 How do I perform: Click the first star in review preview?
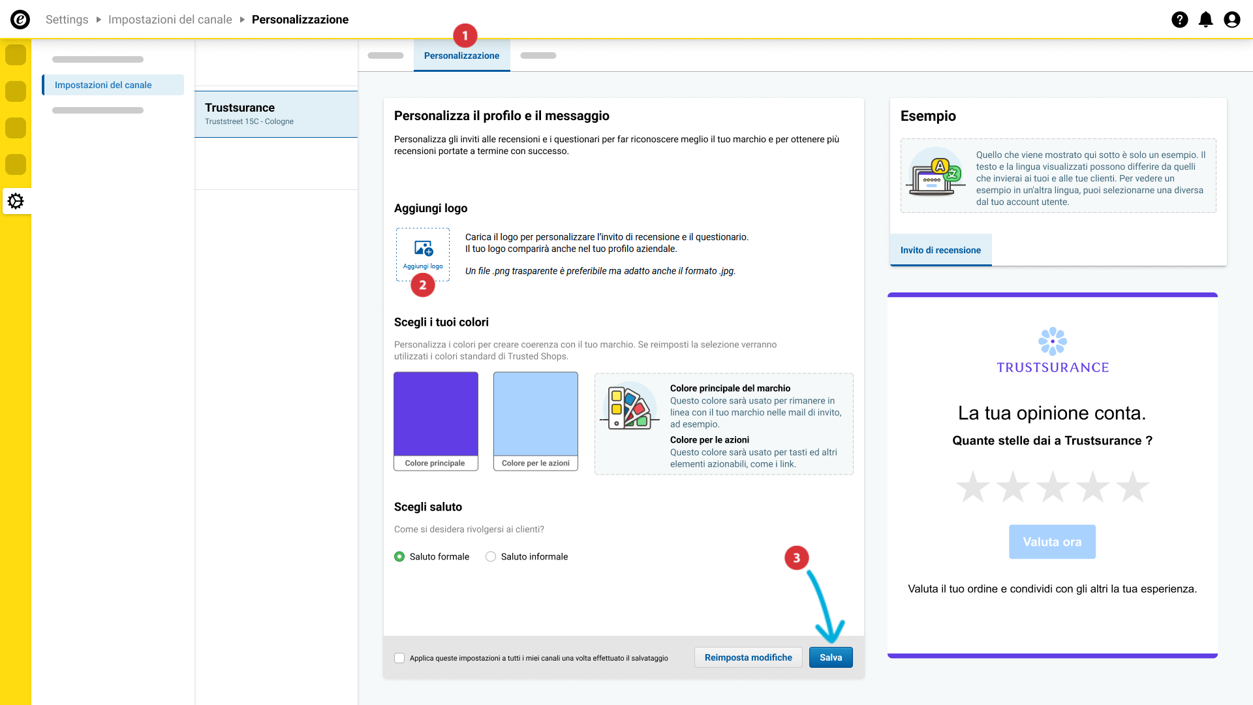pos(973,487)
